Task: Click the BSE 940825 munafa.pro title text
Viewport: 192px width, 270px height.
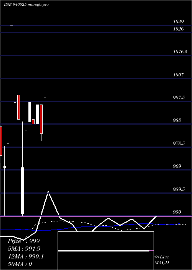Action: point(26,5)
